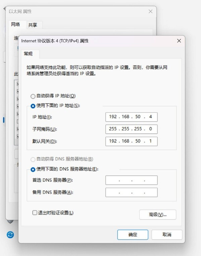Screen dimensions: 201x256
Task: Open advanced settings with 高级(V)... button
Action: (x=158, y=215)
